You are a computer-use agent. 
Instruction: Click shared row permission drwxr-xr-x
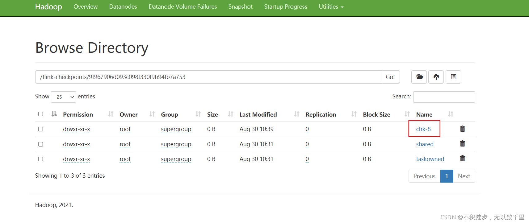[76, 144]
